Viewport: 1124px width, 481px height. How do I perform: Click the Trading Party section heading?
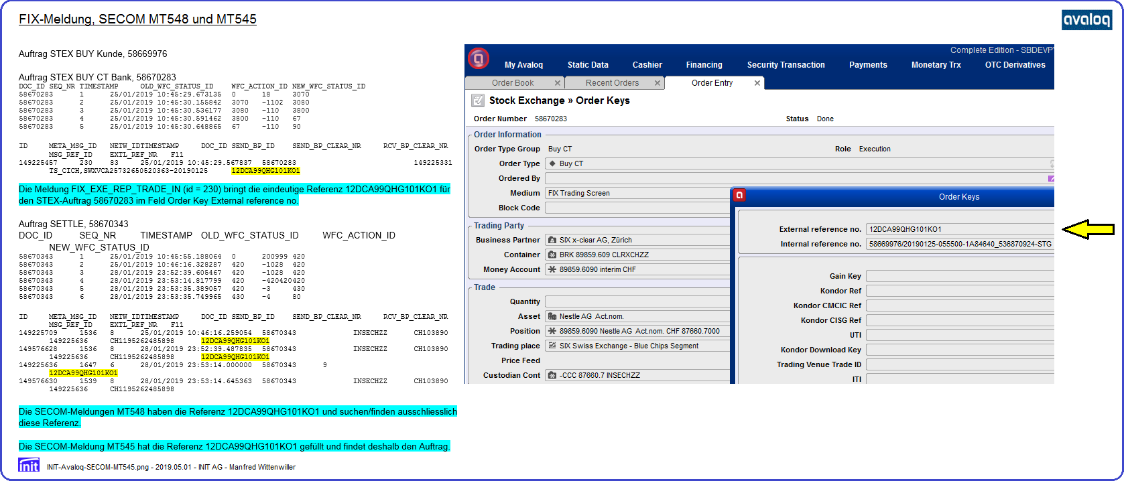(x=499, y=226)
